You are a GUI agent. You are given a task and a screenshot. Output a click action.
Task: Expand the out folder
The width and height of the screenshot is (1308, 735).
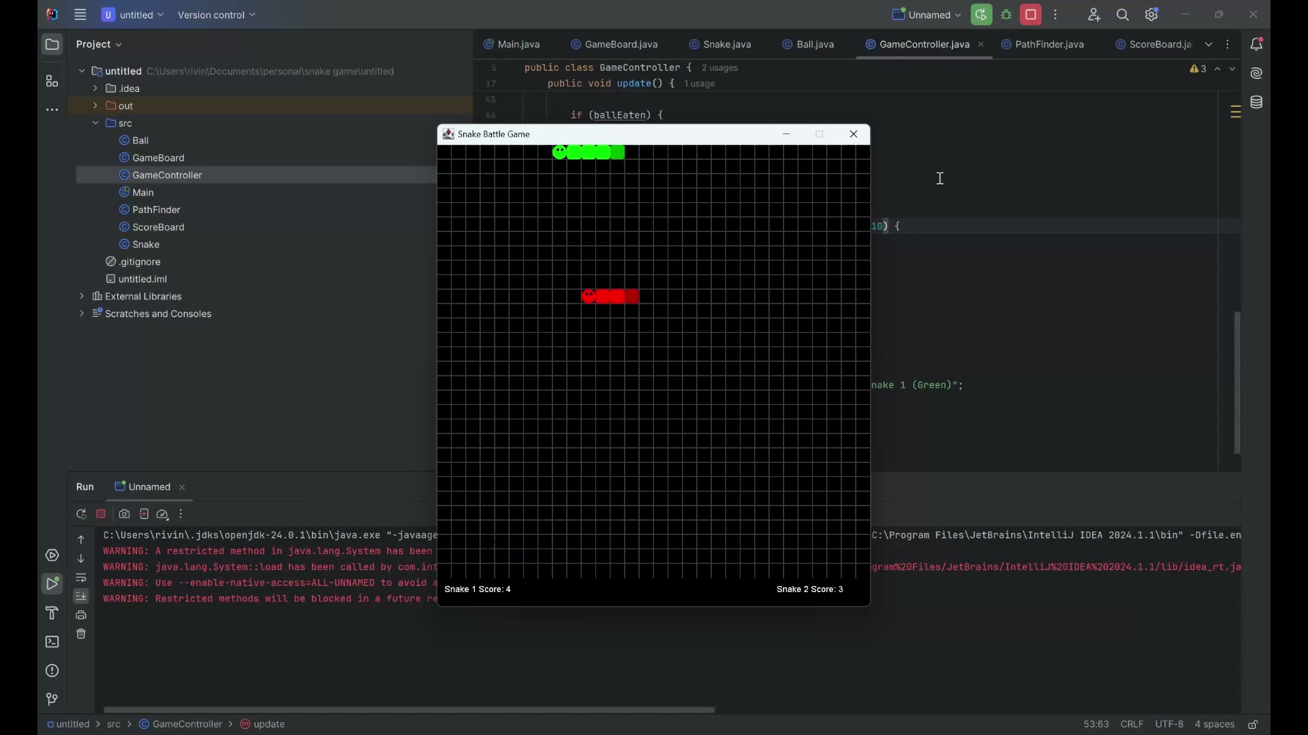(96, 106)
